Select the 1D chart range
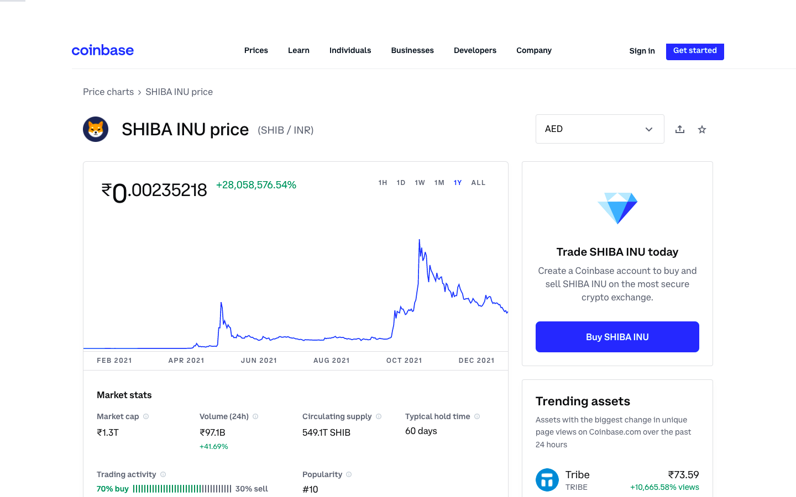The width and height of the screenshot is (796, 497). coord(401,183)
